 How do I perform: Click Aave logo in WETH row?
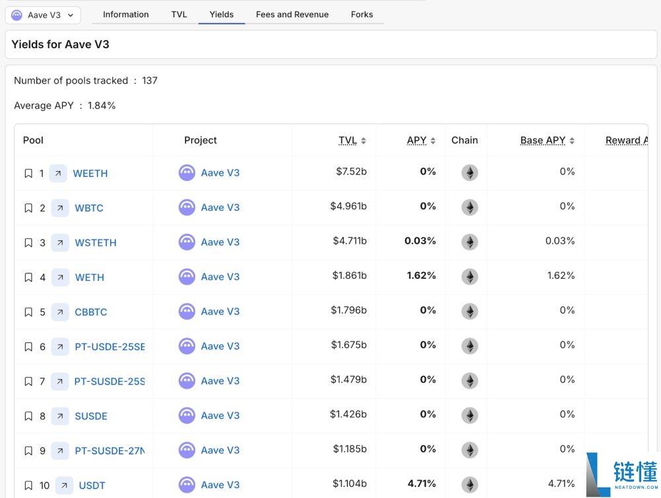pos(187,277)
